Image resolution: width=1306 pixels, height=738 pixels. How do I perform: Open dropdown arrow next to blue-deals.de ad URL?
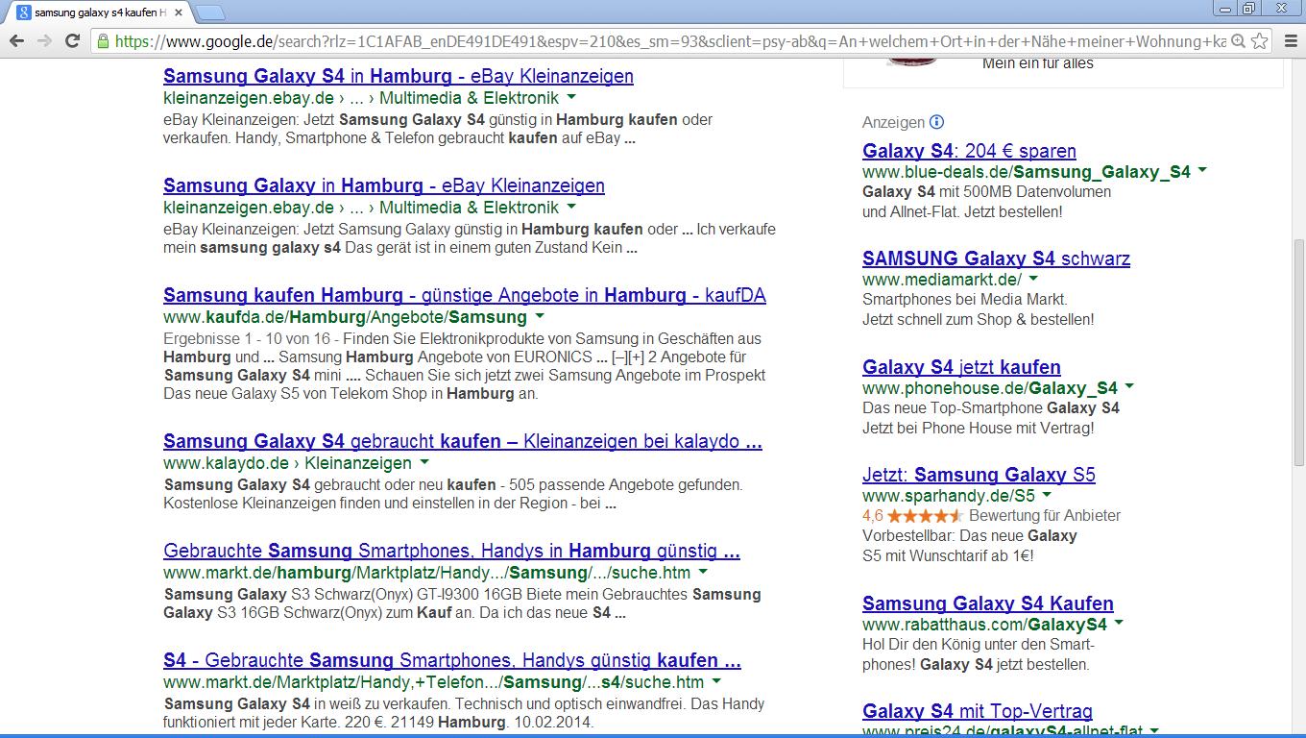pyautogui.click(x=1203, y=171)
